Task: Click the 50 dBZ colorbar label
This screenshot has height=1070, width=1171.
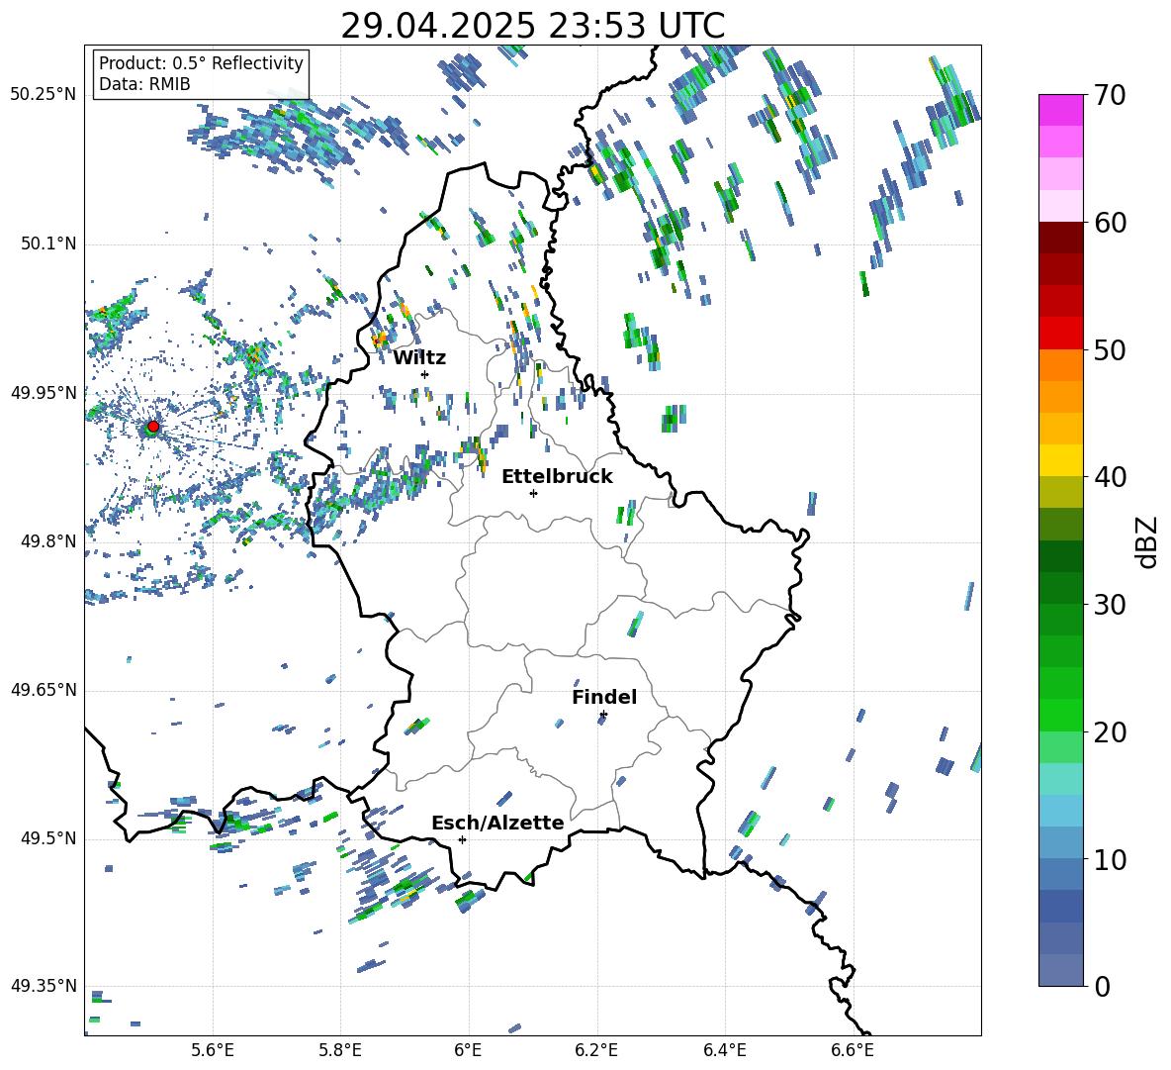Action: pos(1110,349)
